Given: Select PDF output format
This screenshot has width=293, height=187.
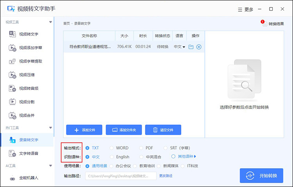Looking at the screenshot, I should click(x=141, y=148).
